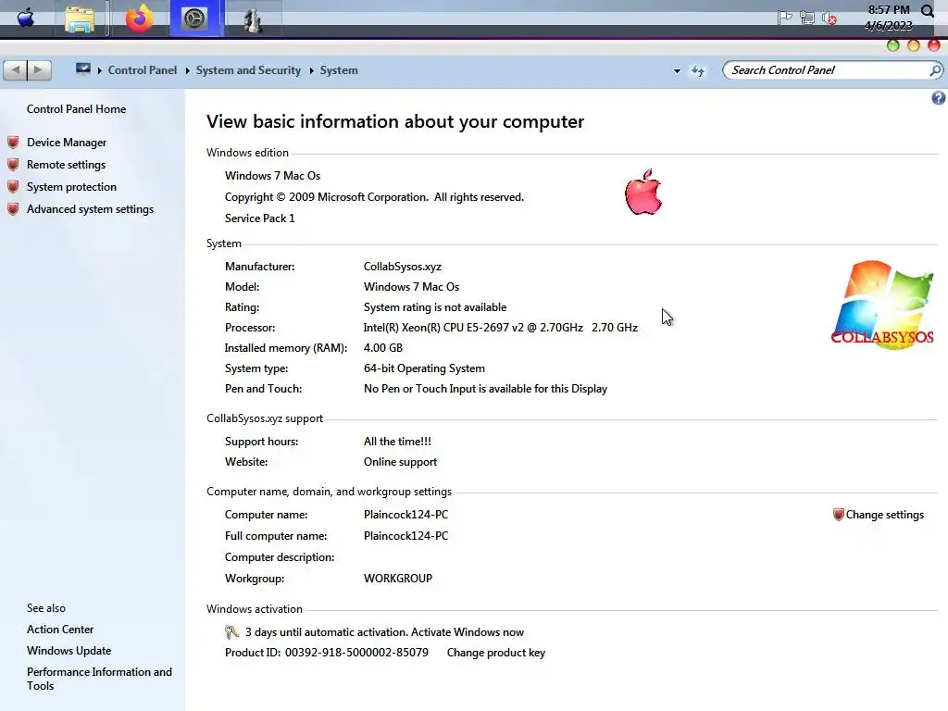948x711 pixels.
Task: Expand the arrow after System and Security breadcrumb
Action: pos(311,70)
